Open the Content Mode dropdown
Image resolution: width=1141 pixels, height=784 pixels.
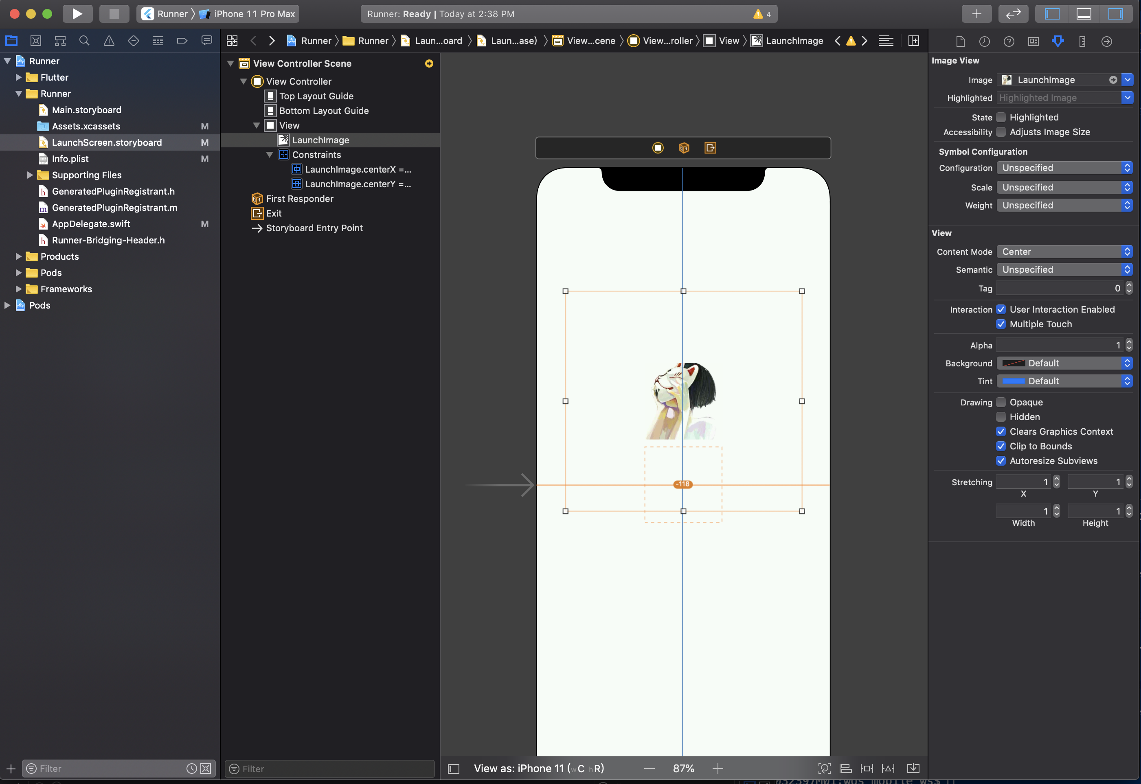click(1064, 252)
